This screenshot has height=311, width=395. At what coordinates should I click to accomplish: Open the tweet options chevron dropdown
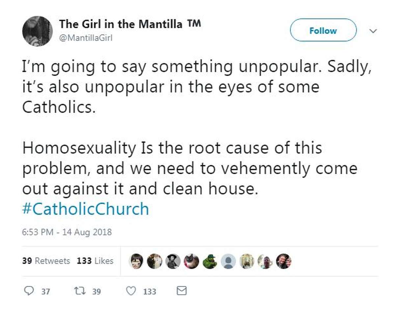click(373, 31)
